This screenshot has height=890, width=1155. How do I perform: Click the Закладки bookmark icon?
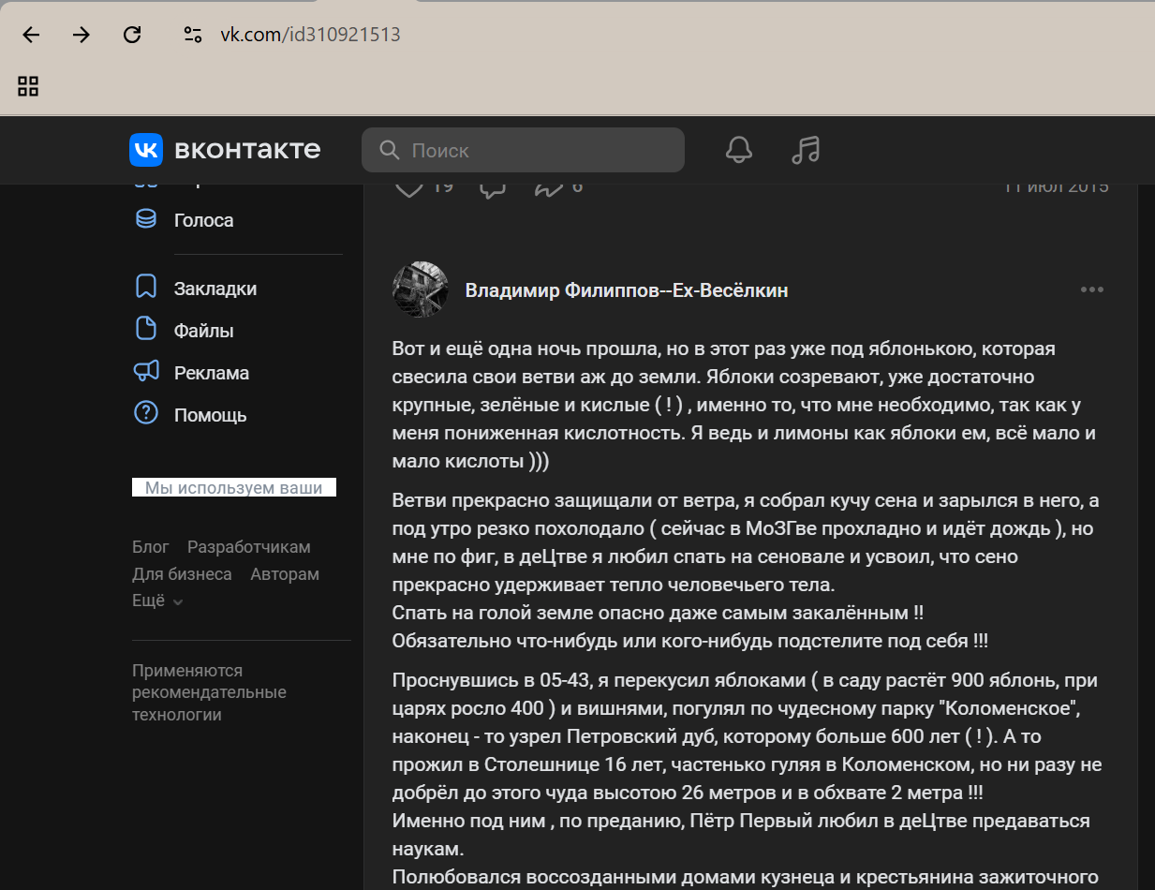[x=145, y=289]
